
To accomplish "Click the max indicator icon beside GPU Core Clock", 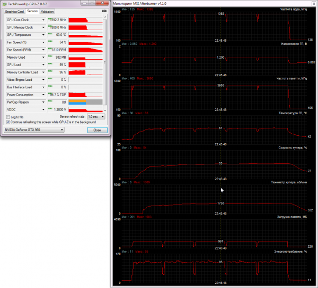I will [x=50, y=19].
